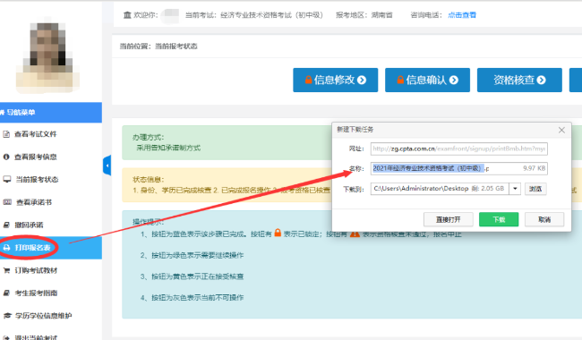Click the green 下载 button
The height and width of the screenshot is (340, 582).
pyautogui.click(x=499, y=219)
